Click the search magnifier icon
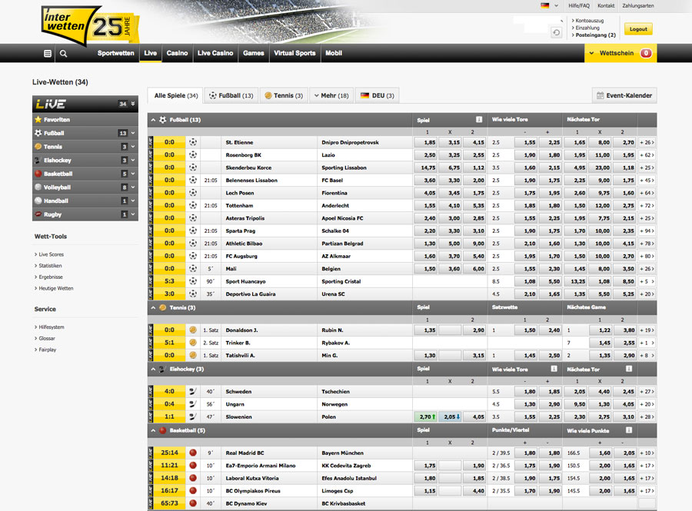This screenshot has height=511, width=692. click(64, 53)
